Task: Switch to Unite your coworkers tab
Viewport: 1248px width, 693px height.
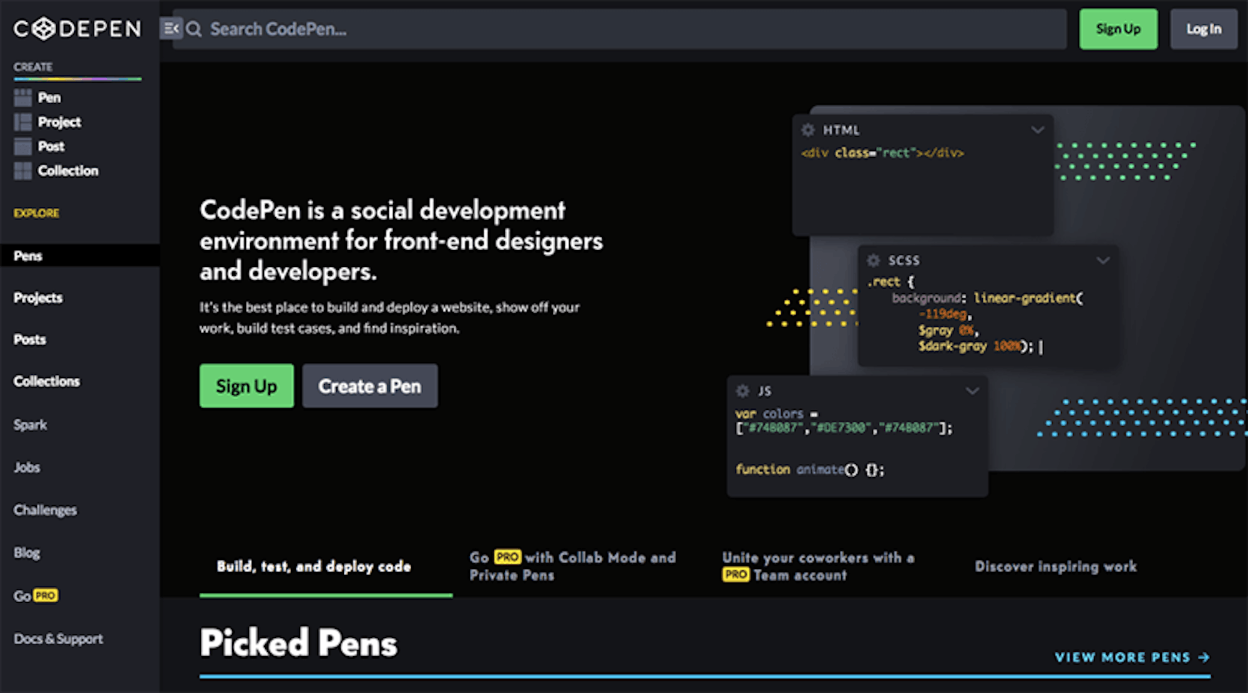Action: coord(818,566)
